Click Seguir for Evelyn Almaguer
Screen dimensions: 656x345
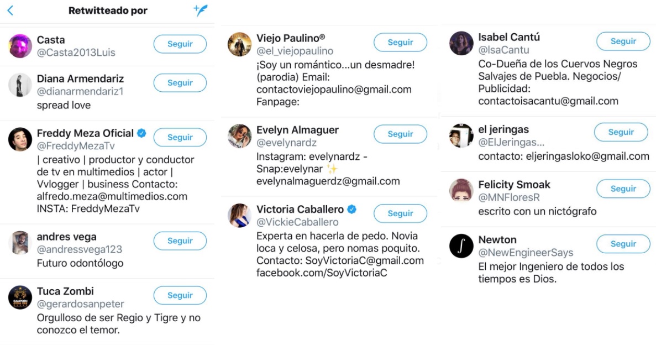pos(400,134)
